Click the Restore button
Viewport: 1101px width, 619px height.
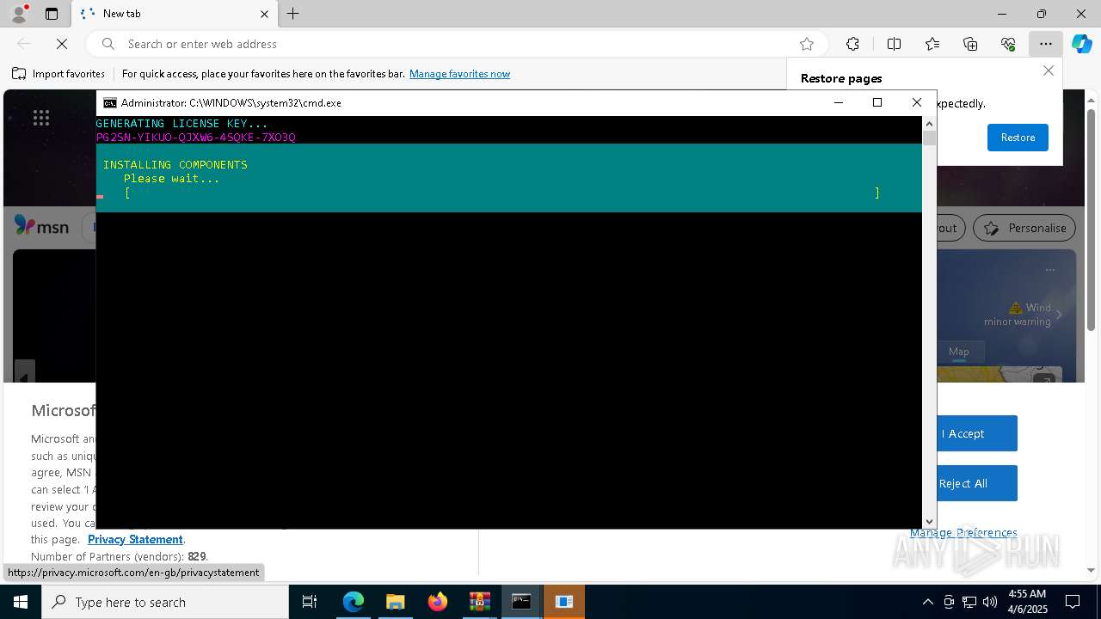click(x=1018, y=138)
